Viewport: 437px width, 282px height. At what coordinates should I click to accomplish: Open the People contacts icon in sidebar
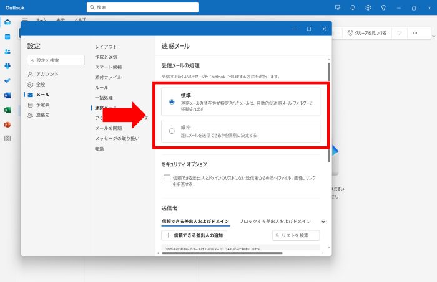click(x=7, y=52)
